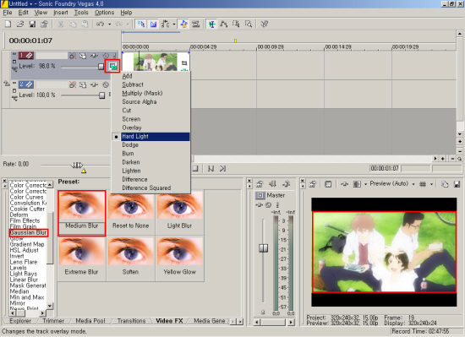Open the Auto Ripple mode dropdown arrow

174,24
